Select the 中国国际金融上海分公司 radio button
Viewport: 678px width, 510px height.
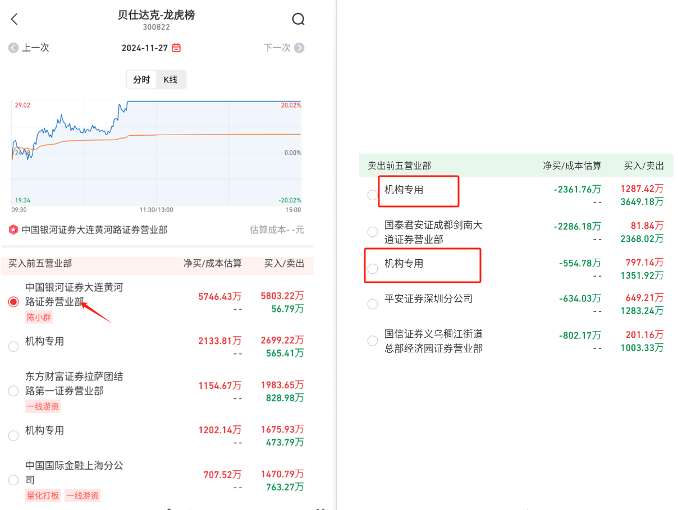pos(13,480)
